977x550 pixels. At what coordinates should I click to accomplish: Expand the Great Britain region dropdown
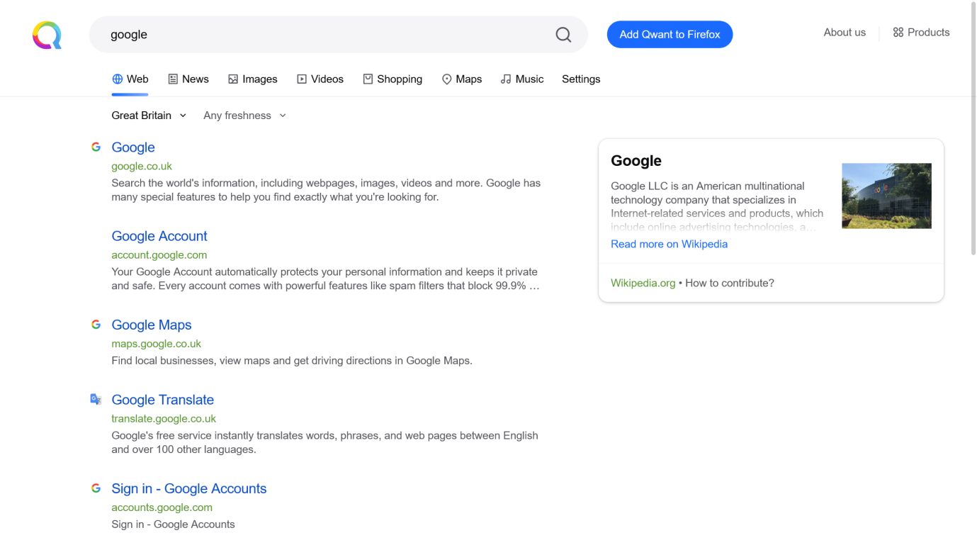click(x=149, y=116)
